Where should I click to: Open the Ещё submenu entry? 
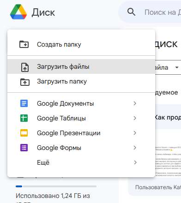(81, 162)
